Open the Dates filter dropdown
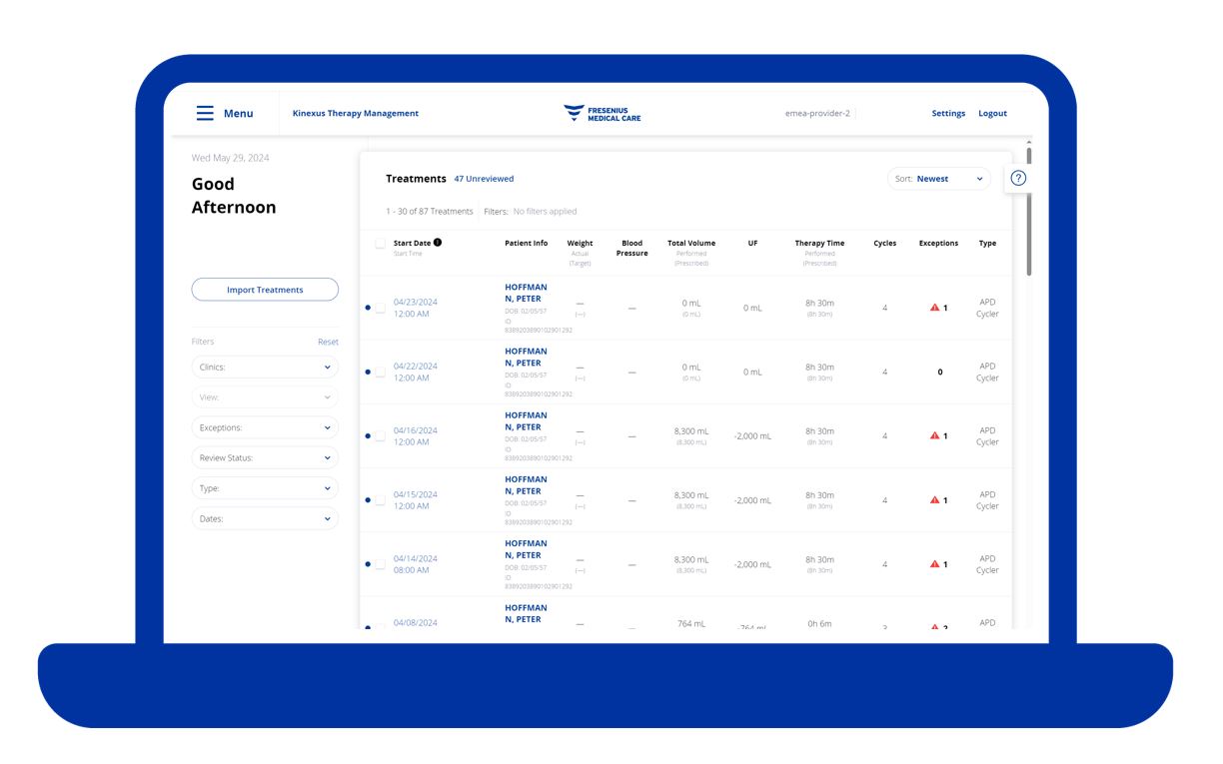This screenshot has width=1223, height=764. click(x=265, y=517)
